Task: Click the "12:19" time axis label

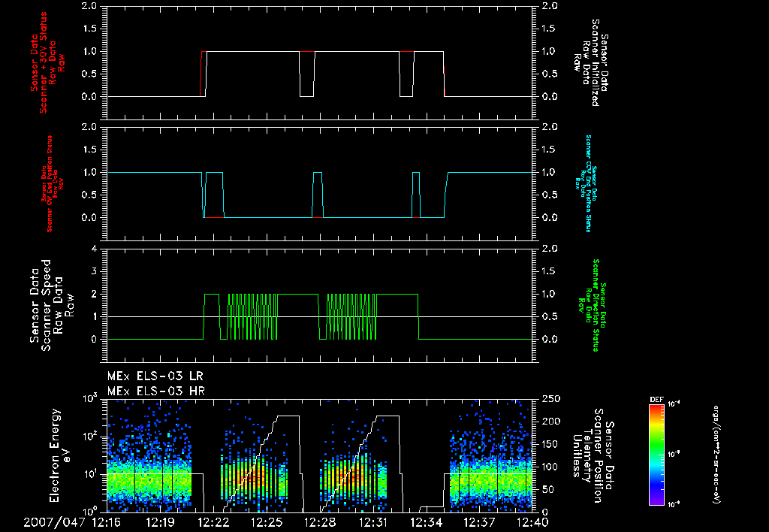Action: click(161, 523)
